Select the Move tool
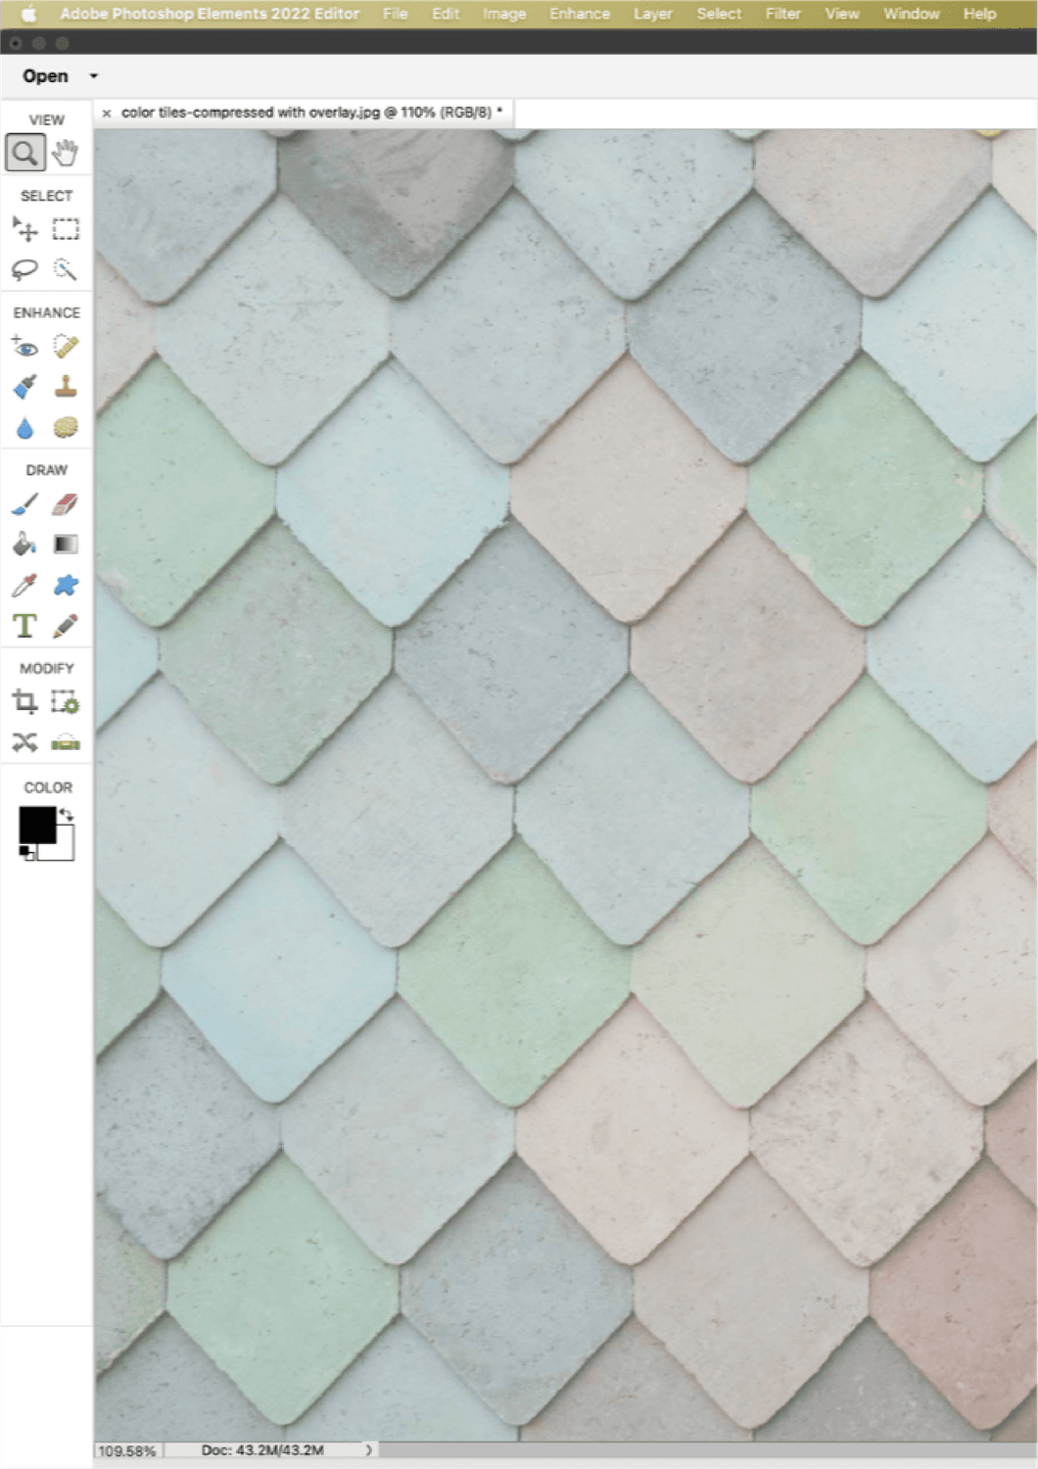Image resolution: width=1038 pixels, height=1469 pixels. coord(25,229)
